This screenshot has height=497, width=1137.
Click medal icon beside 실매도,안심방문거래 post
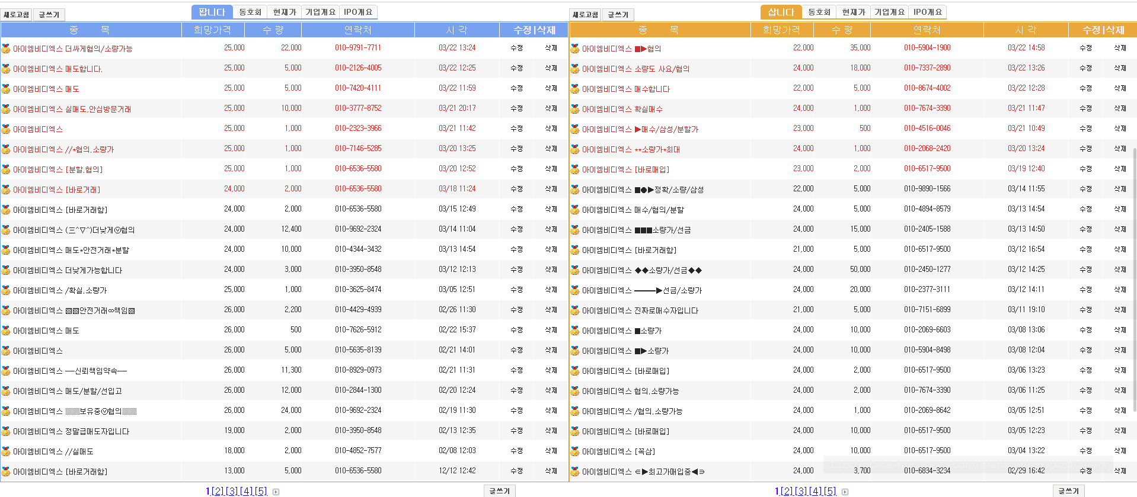(6, 109)
